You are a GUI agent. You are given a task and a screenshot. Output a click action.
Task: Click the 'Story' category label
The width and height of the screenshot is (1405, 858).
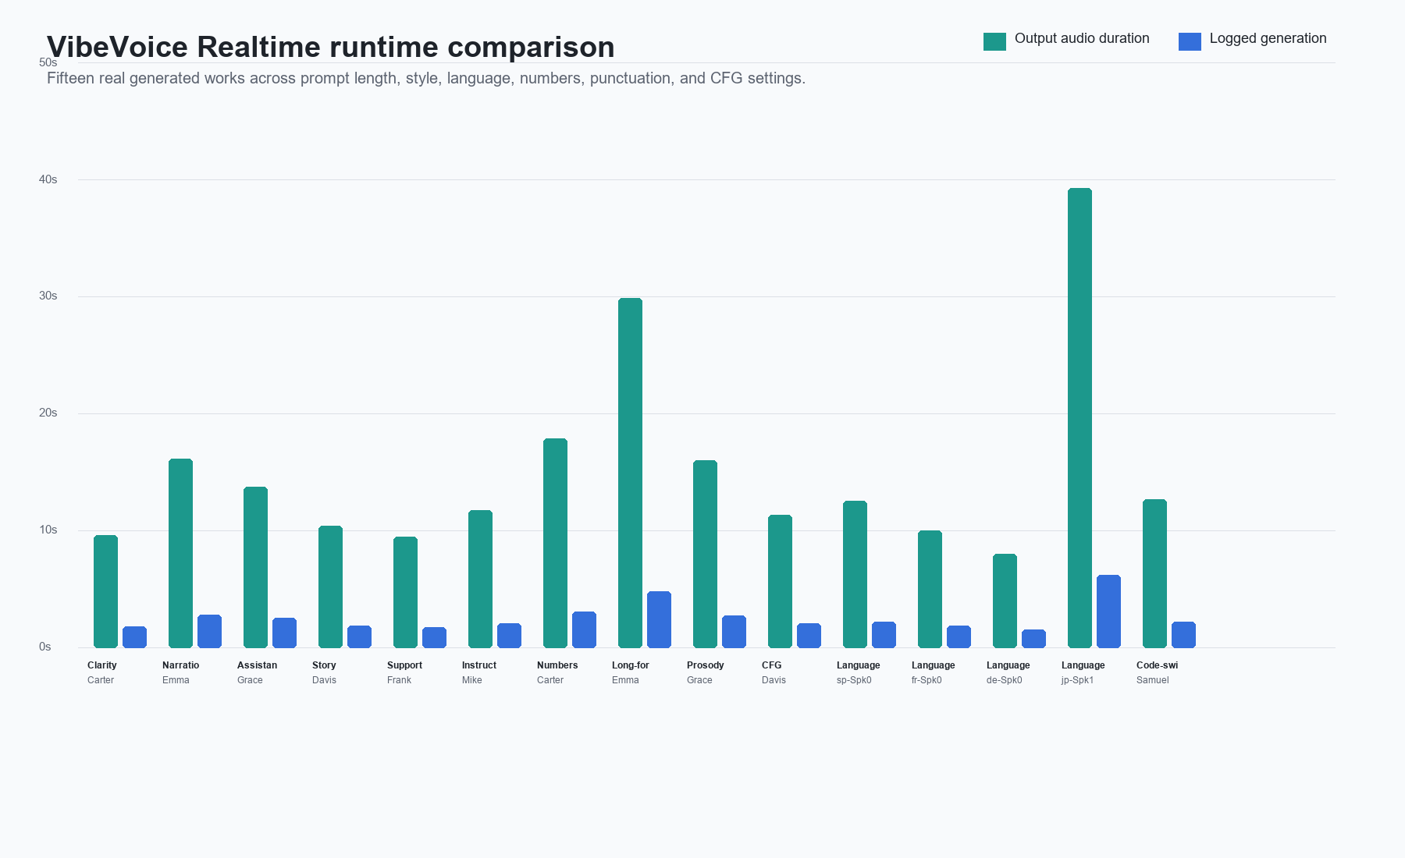324,665
